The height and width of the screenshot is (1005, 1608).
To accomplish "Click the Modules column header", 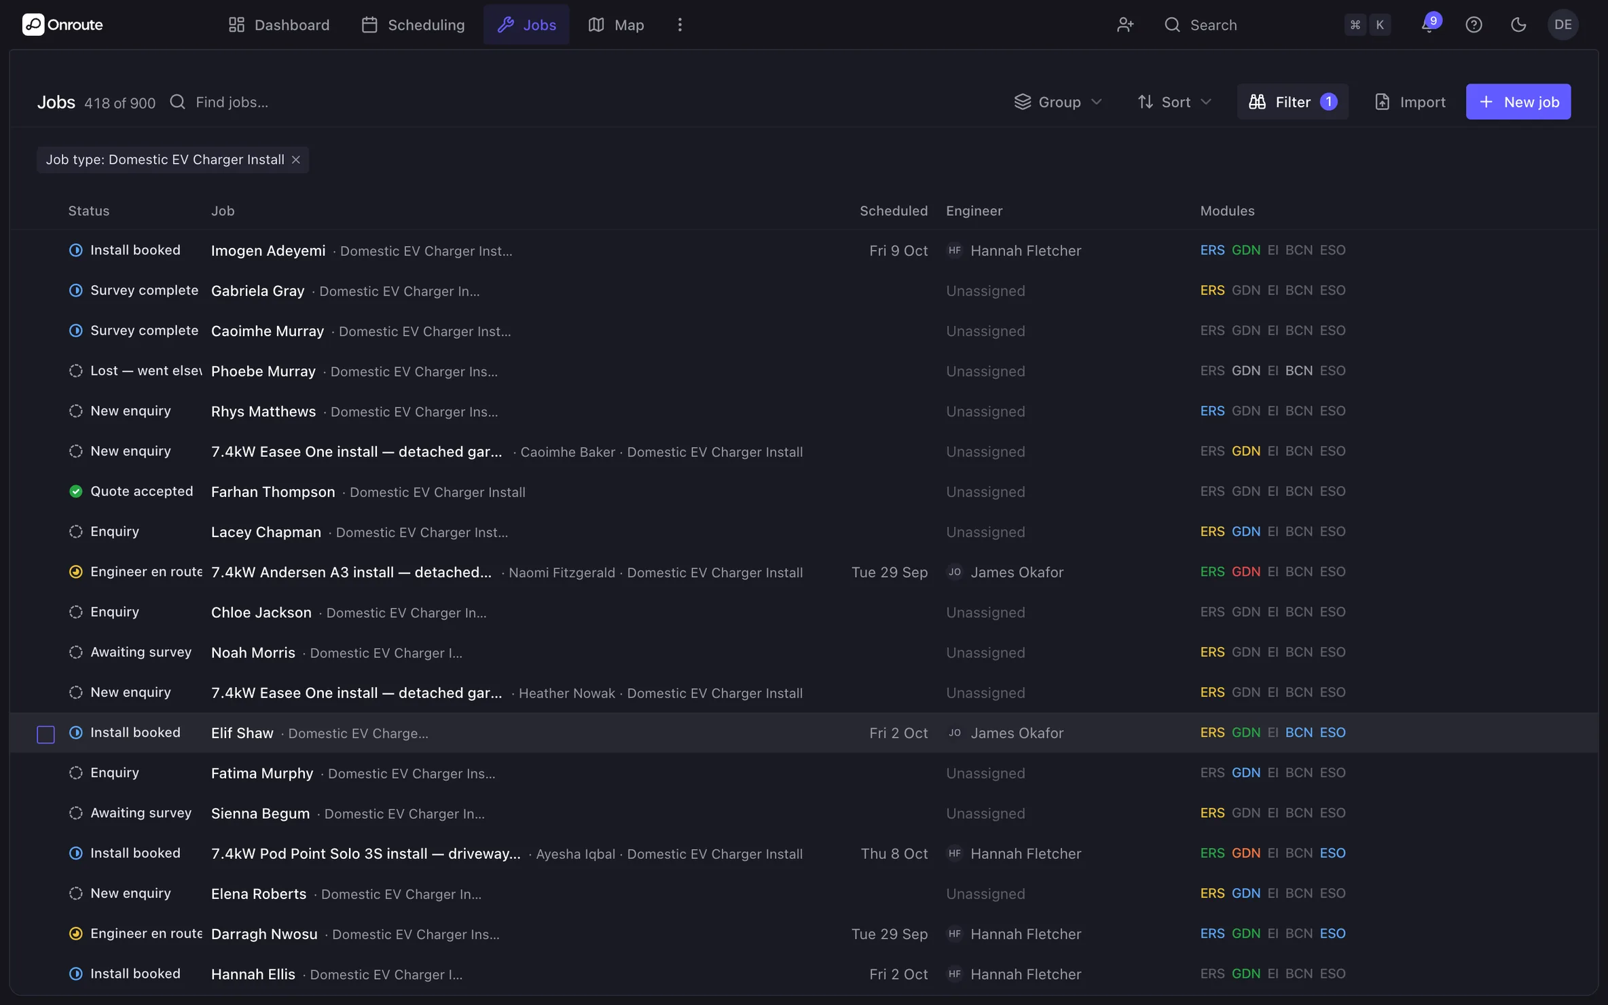I will click(1227, 211).
